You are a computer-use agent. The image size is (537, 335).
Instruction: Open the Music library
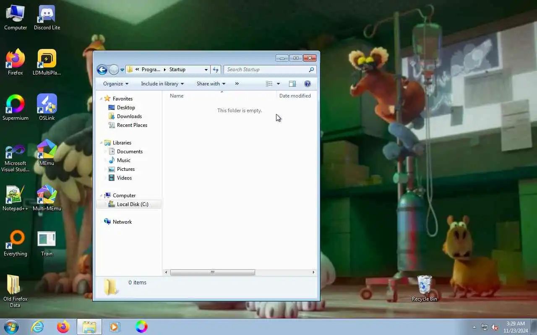coord(124,160)
